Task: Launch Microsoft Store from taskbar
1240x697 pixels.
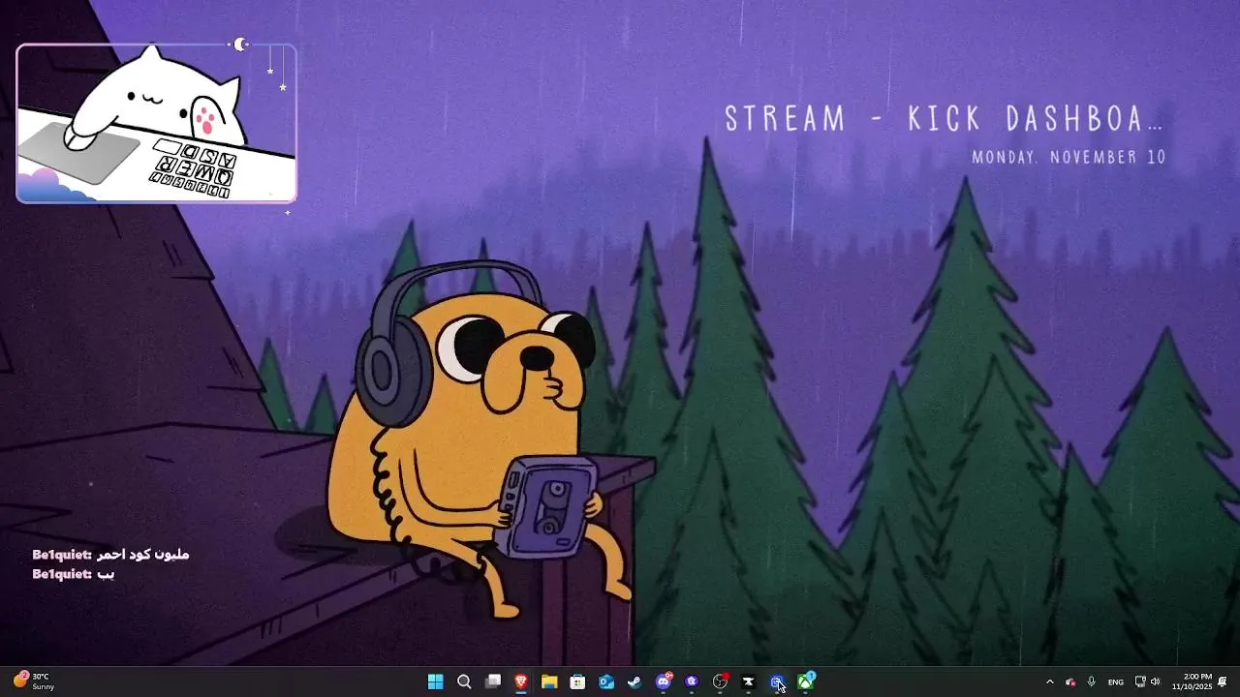Action: [x=577, y=682]
